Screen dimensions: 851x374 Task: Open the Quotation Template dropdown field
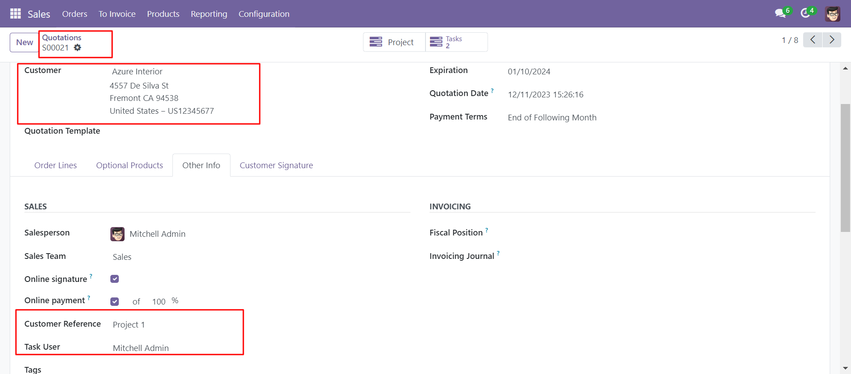(259, 131)
